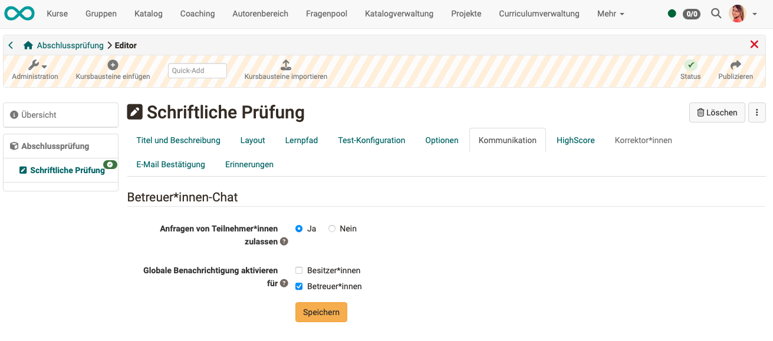Screen dimensions: 773x341
Task: Expand the Mehr navigation menu
Action: [x=610, y=14]
